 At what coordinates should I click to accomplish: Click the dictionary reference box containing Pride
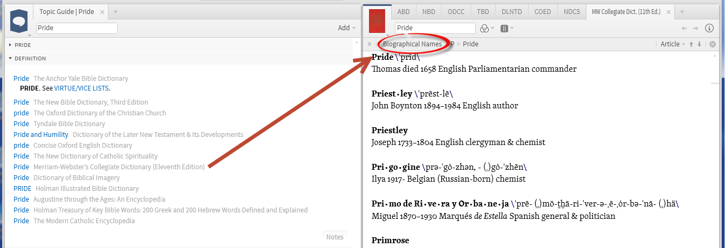tap(435, 28)
